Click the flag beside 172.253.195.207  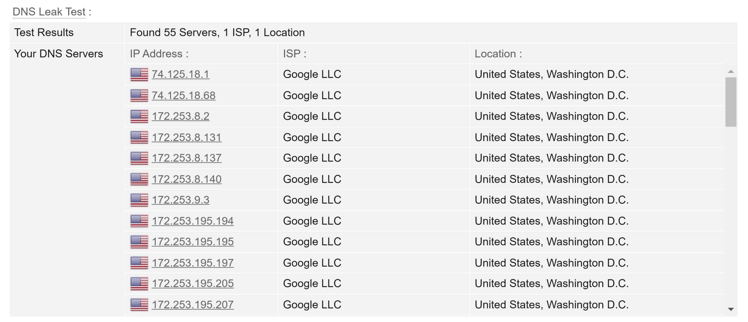[x=139, y=305]
